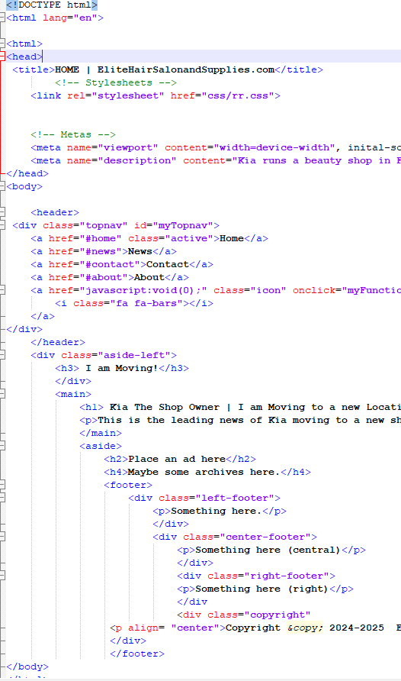Image resolution: width=401 pixels, height=681 pixels.
Task: Collapse the right-footer div fold marker
Action: coord(2,576)
